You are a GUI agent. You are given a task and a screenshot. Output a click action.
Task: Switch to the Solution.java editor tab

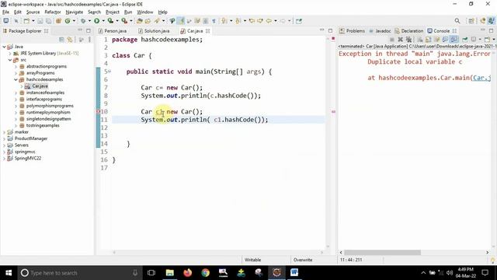(154, 31)
